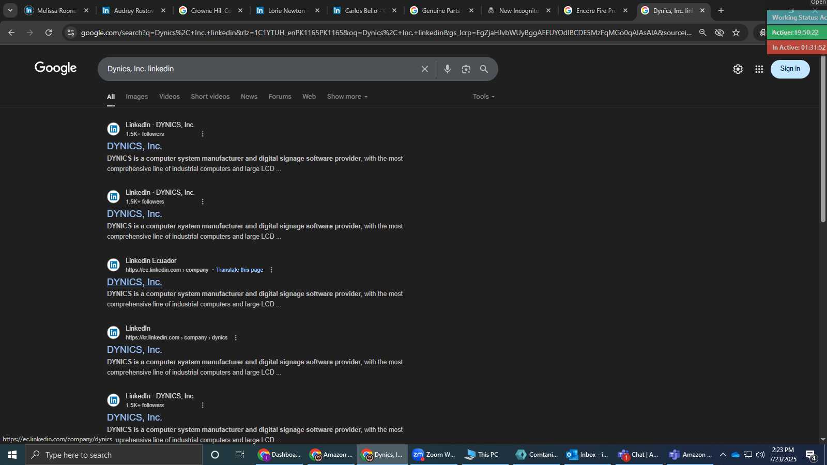This screenshot has width=827, height=465.
Task: Open the notification center icon
Action: [811, 455]
